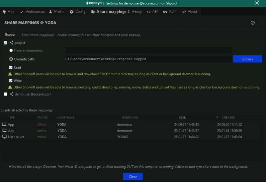
Task: Sort by the STATUS column header
Action: pos(42,118)
